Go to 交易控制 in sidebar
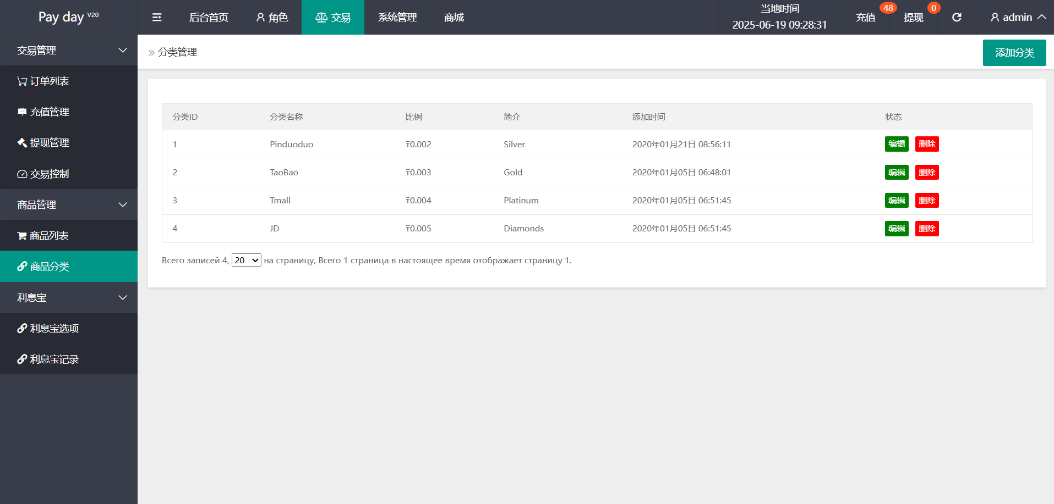Image resolution: width=1054 pixels, height=504 pixels. click(69, 174)
